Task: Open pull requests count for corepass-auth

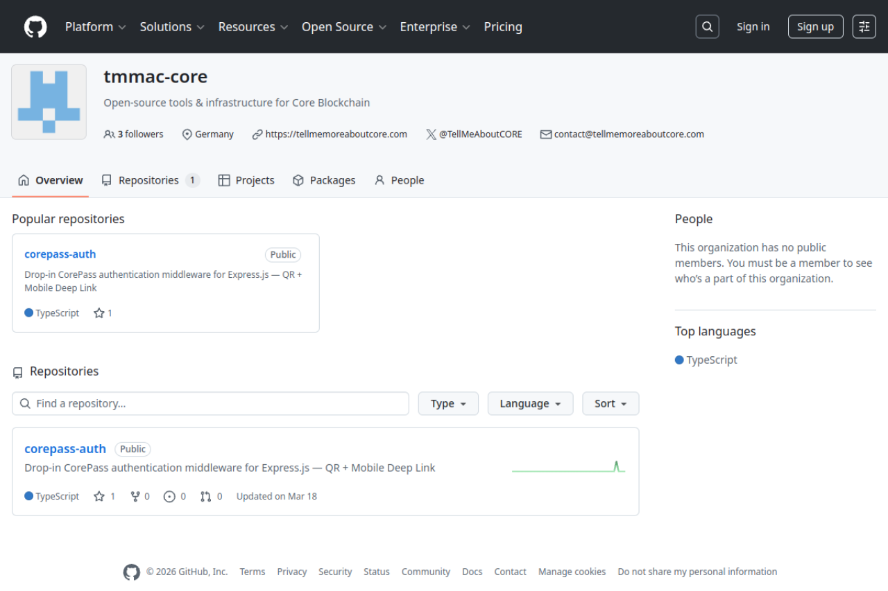Action: click(x=211, y=496)
